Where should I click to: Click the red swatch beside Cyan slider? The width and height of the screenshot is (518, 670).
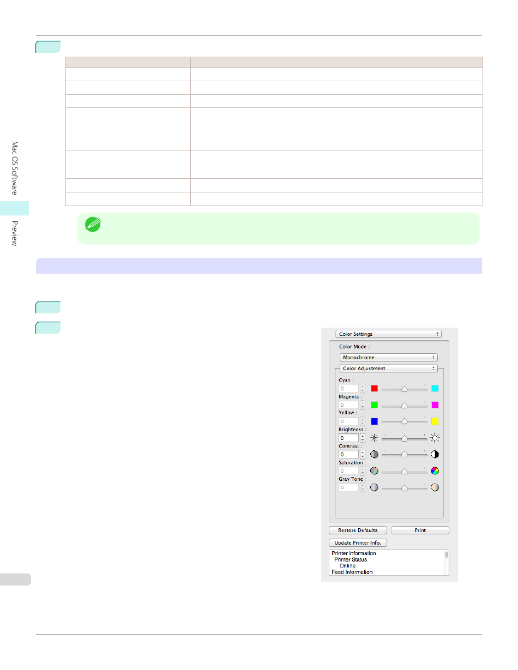click(375, 389)
